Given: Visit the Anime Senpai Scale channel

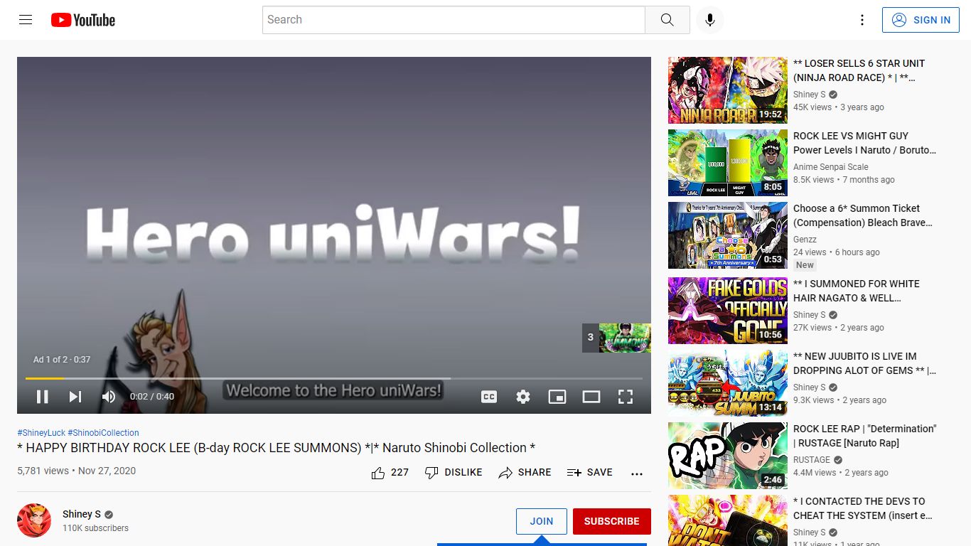Looking at the screenshot, I should (x=831, y=167).
